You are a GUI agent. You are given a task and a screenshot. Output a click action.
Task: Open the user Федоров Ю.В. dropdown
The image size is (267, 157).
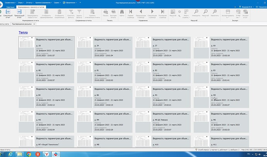coord(246,7)
